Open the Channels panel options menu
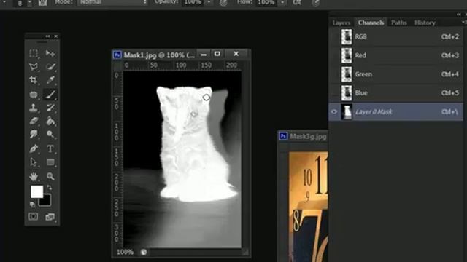This screenshot has width=467, height=262. pos(463,23)
